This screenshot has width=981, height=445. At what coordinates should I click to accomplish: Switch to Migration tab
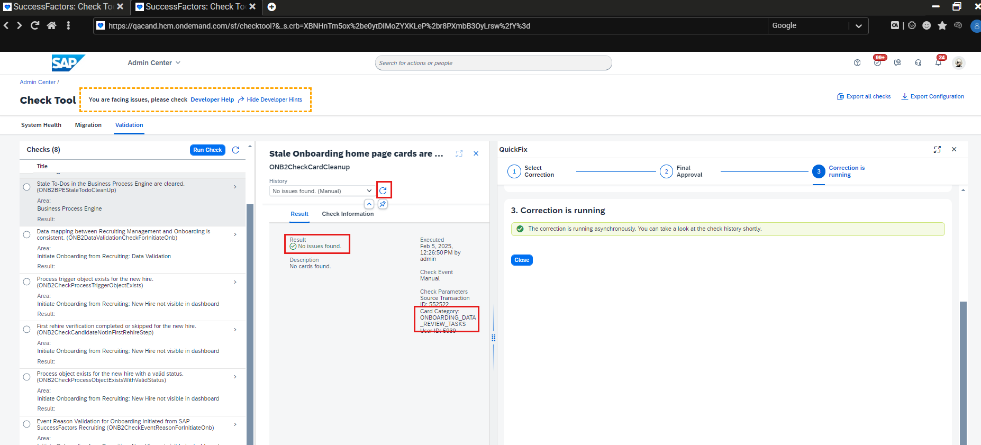(x=88, y=125)
